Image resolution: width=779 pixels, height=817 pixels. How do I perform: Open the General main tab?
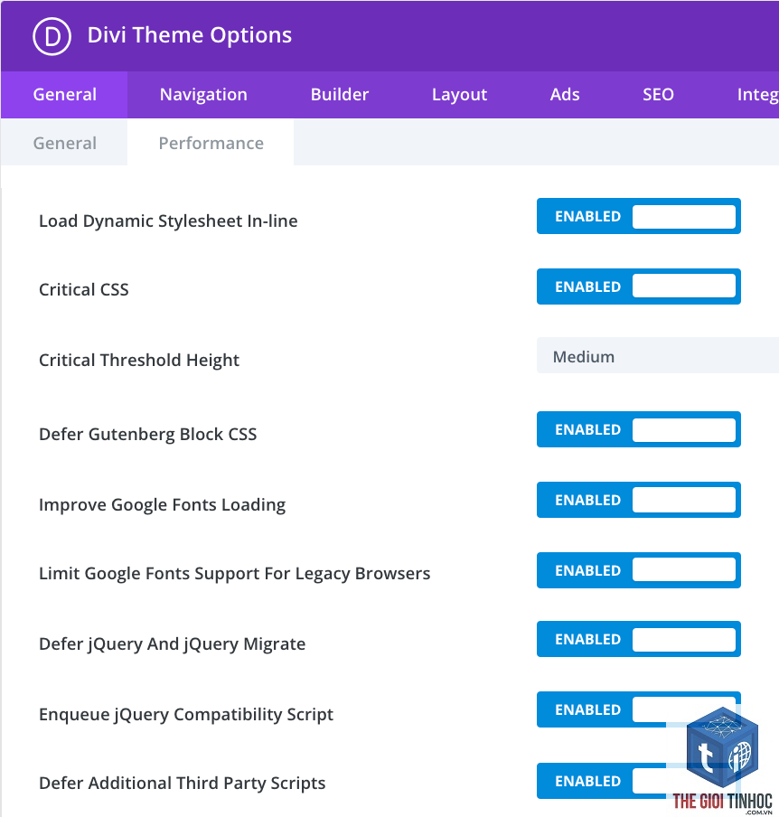(64, 94)
